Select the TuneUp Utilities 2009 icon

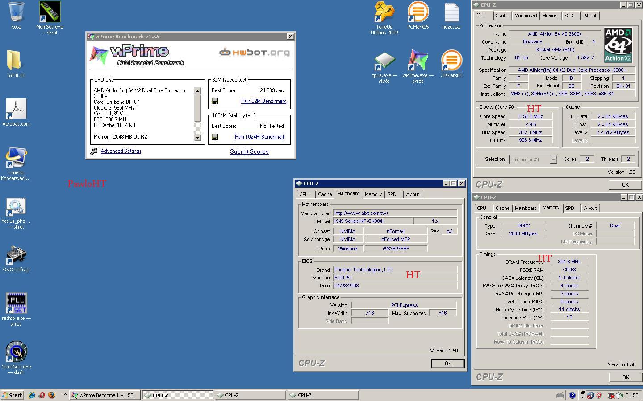pyautogui.click(x=384, y=12)
